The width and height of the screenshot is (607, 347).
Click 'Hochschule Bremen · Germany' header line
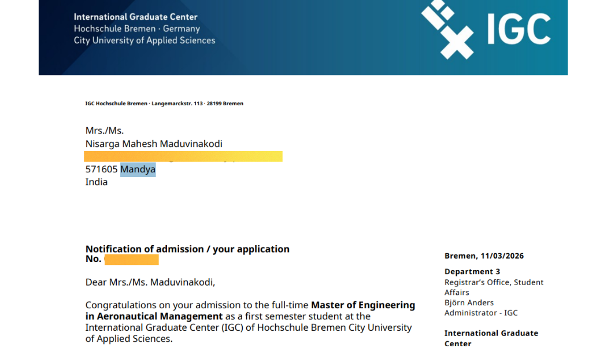tap(137, 29)
